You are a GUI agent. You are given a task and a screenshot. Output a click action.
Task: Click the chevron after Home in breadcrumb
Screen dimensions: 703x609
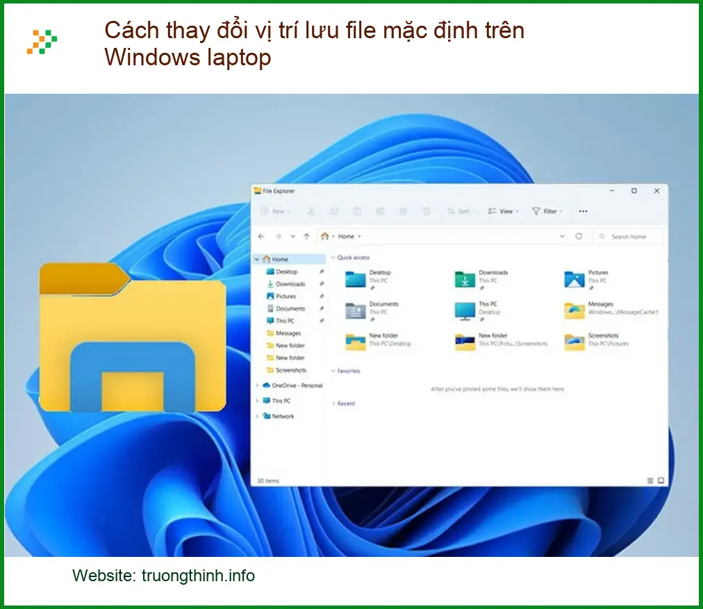(359, 236)
